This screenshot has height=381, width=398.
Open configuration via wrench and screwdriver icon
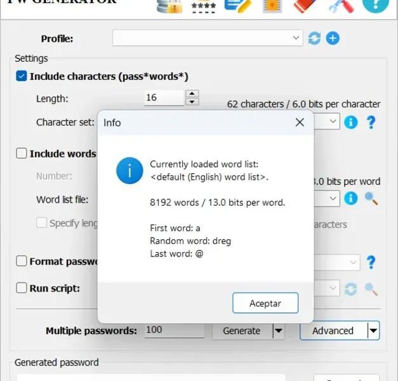tap(341, 6)
